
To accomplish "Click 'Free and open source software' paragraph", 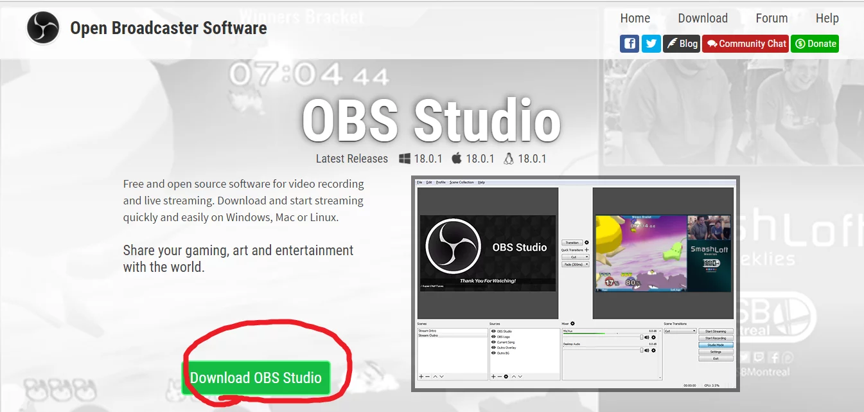I will click(243, 201).
